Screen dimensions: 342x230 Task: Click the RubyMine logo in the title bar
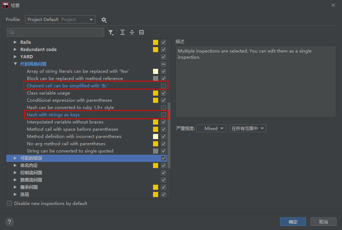pos(5,5)
